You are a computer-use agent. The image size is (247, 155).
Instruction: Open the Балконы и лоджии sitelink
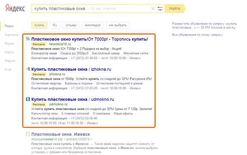79,83
